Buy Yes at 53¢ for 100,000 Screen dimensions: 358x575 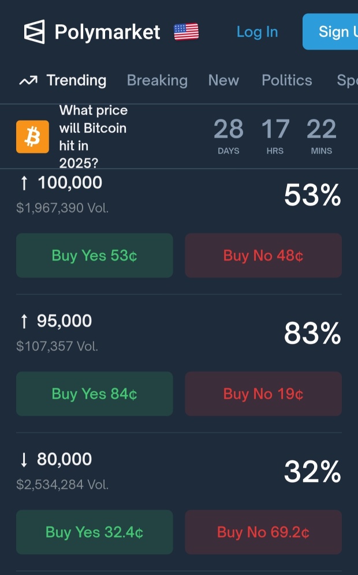click(x=95, y=255)
